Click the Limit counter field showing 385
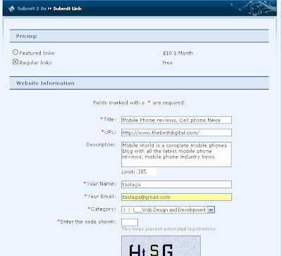This screenshot has width=282, height=256. 147,171
